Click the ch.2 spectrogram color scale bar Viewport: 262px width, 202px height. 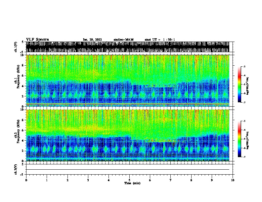(x=239, y=139)
